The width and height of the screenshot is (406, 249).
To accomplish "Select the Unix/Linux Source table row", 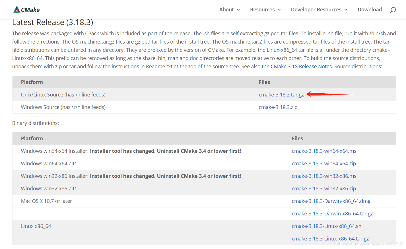I will (x=63, y=94).
